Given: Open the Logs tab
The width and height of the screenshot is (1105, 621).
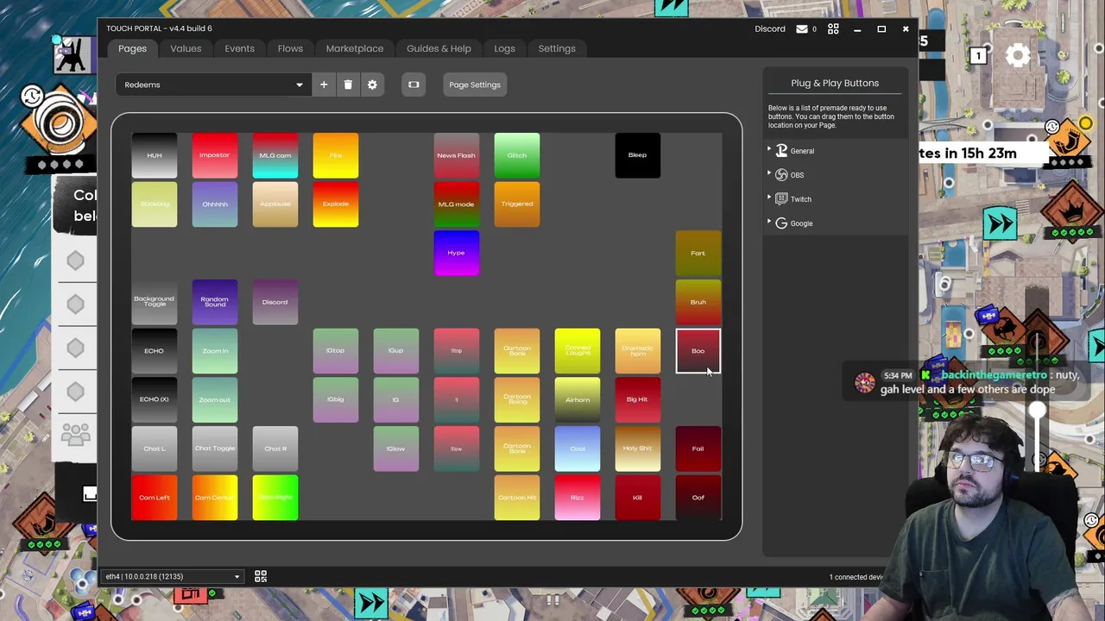Looking at the screenshot, I should point(504,48).
